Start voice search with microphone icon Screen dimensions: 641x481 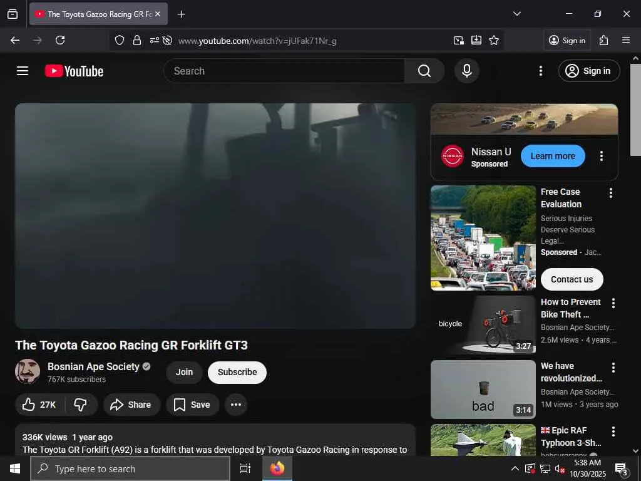click(x=467, y=71)
